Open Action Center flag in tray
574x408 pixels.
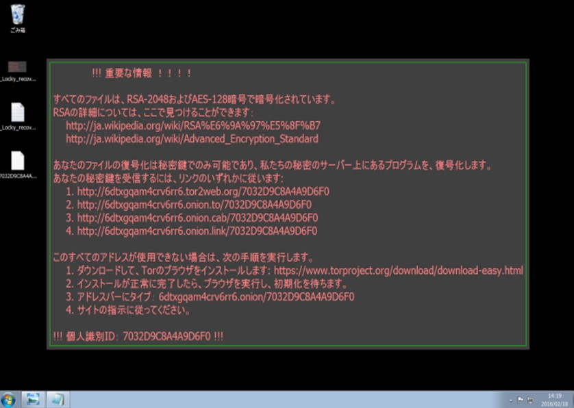click(x=520, y=400)
